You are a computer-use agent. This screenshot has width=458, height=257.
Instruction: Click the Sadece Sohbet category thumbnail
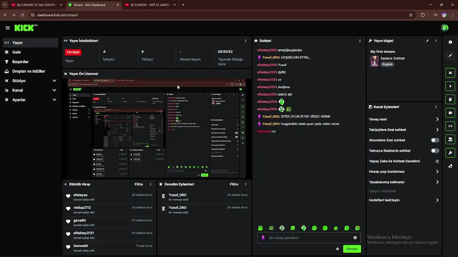tap(374, 61)
